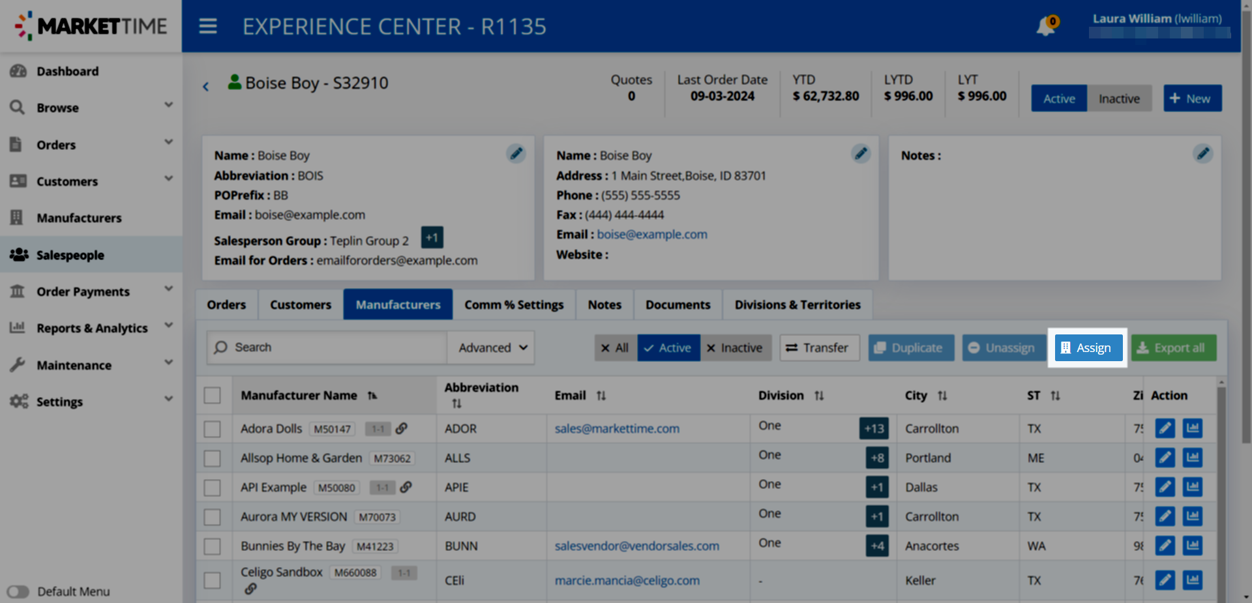Click link icon under Celigo Sandbox
Image resolution: width=1252 pixels, height=603 pixels.
coord(250,589)
